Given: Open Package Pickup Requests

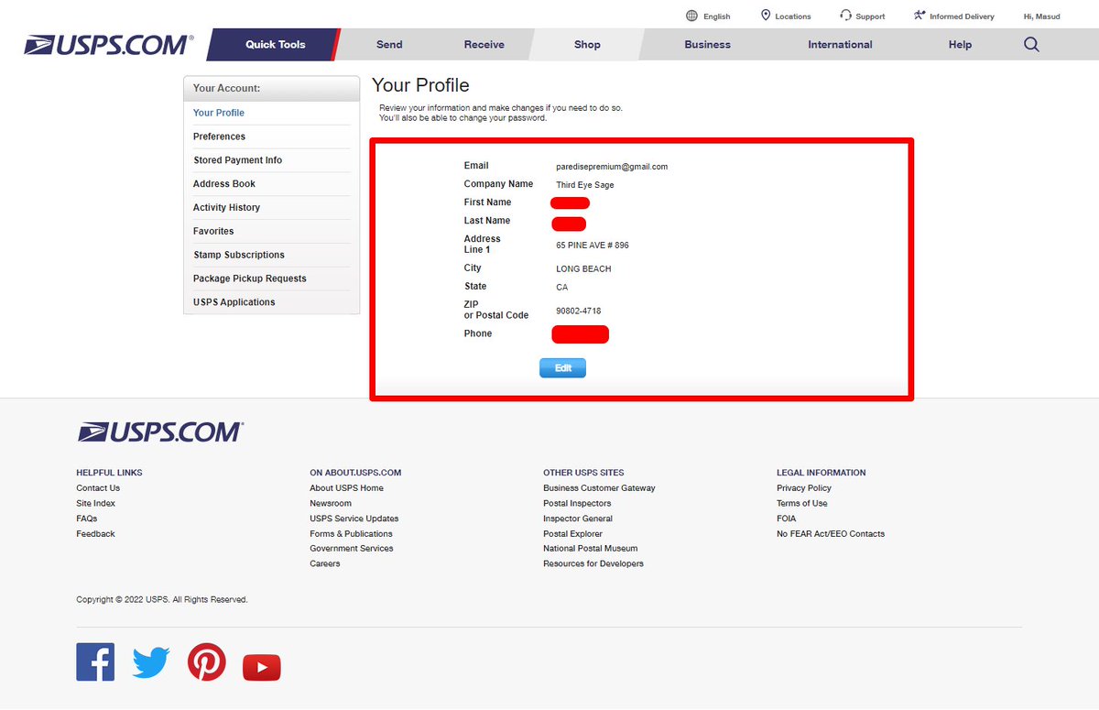Looking at the screenshot, I should [x=250, y=279].
